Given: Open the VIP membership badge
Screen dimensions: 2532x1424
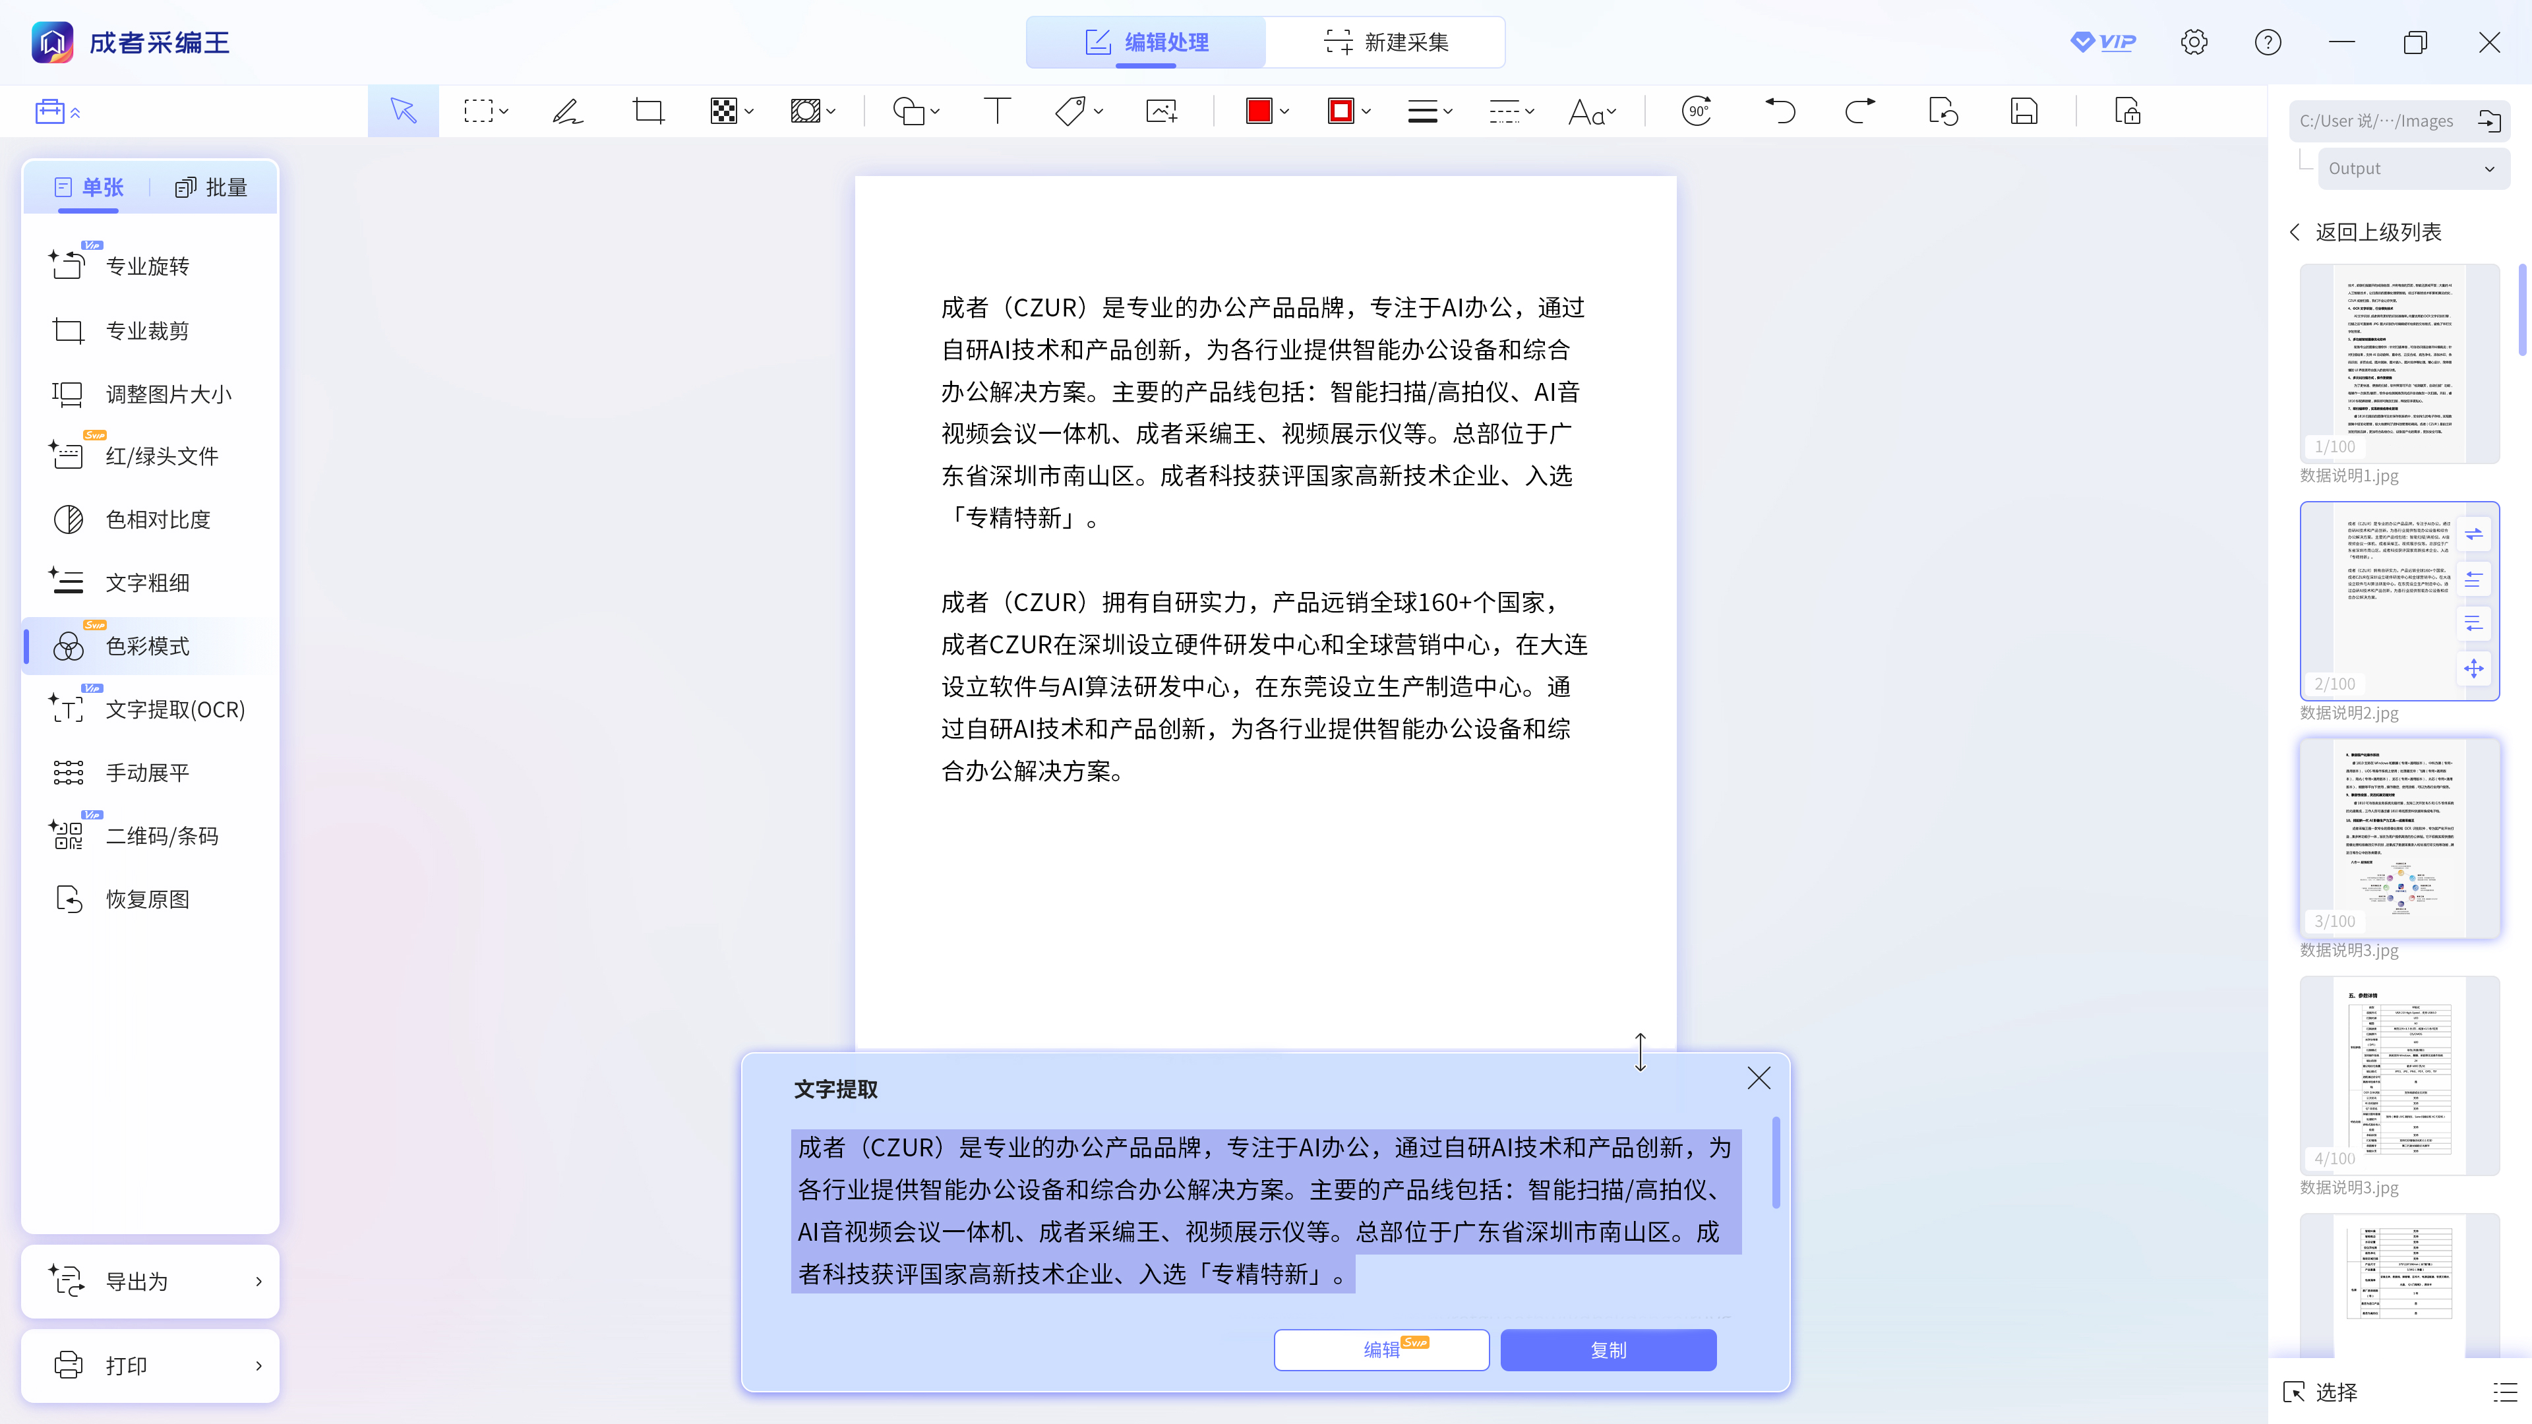Looking at the screenshot, I should 2103,42.
